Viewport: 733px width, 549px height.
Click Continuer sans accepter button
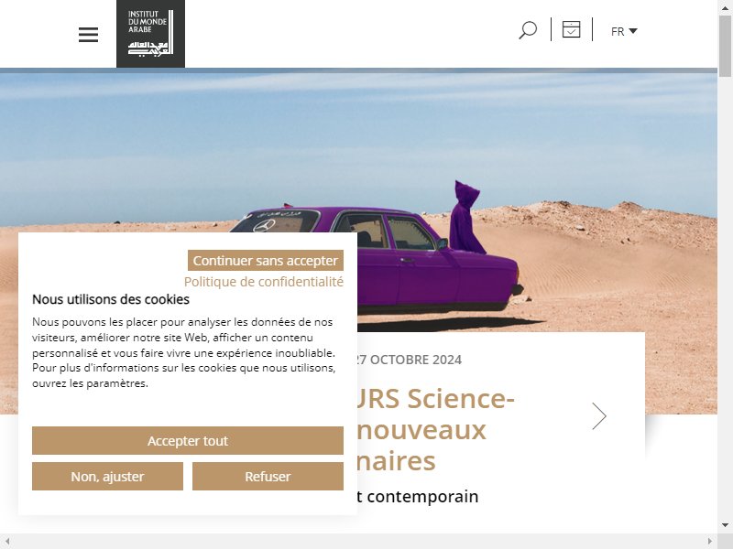[266, 261]
